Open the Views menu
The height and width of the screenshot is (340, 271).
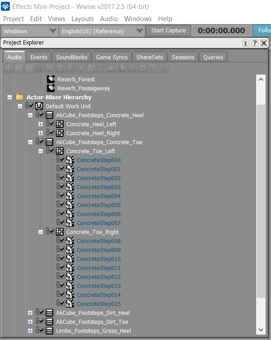point(57,19)
